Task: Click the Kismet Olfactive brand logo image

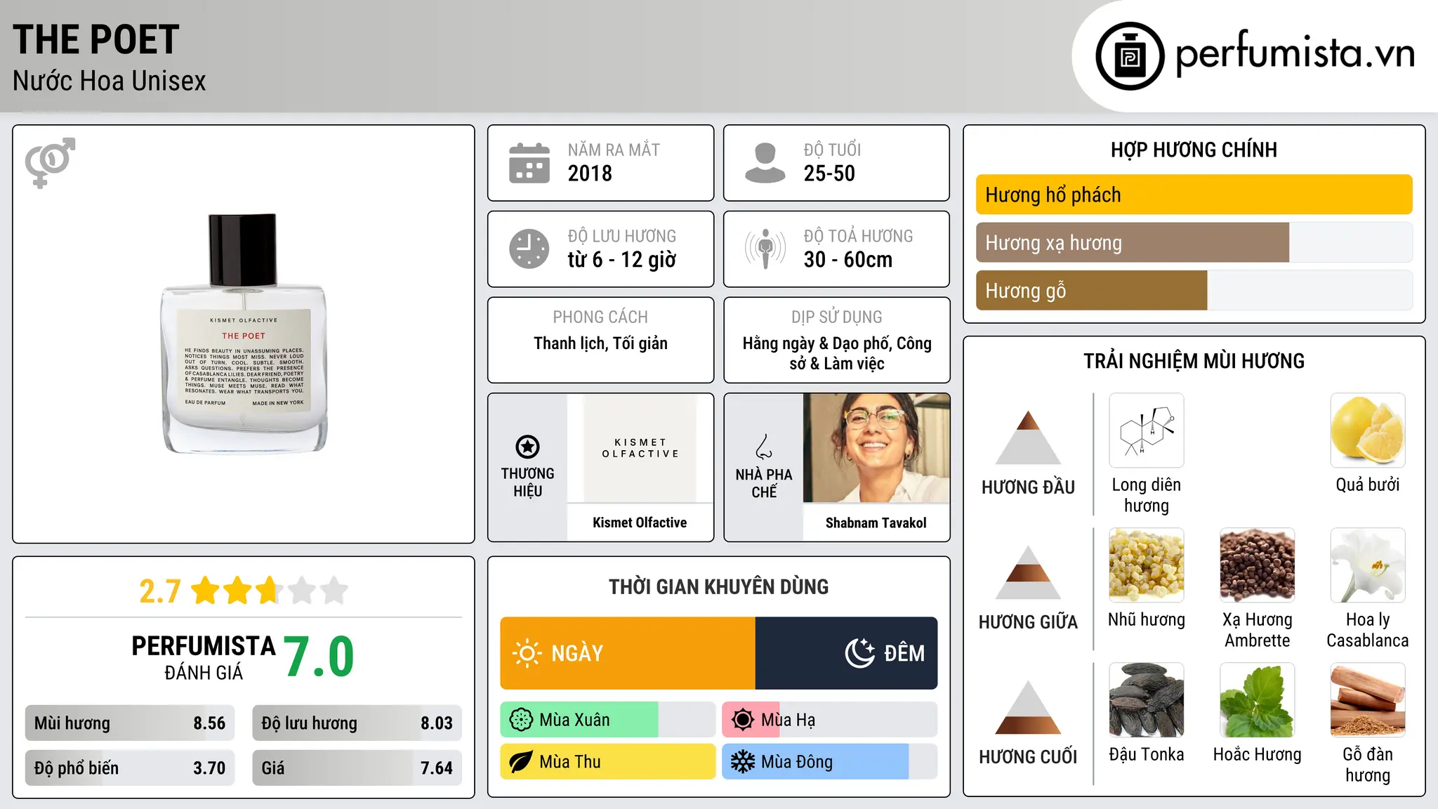Action: pos(640,448)
